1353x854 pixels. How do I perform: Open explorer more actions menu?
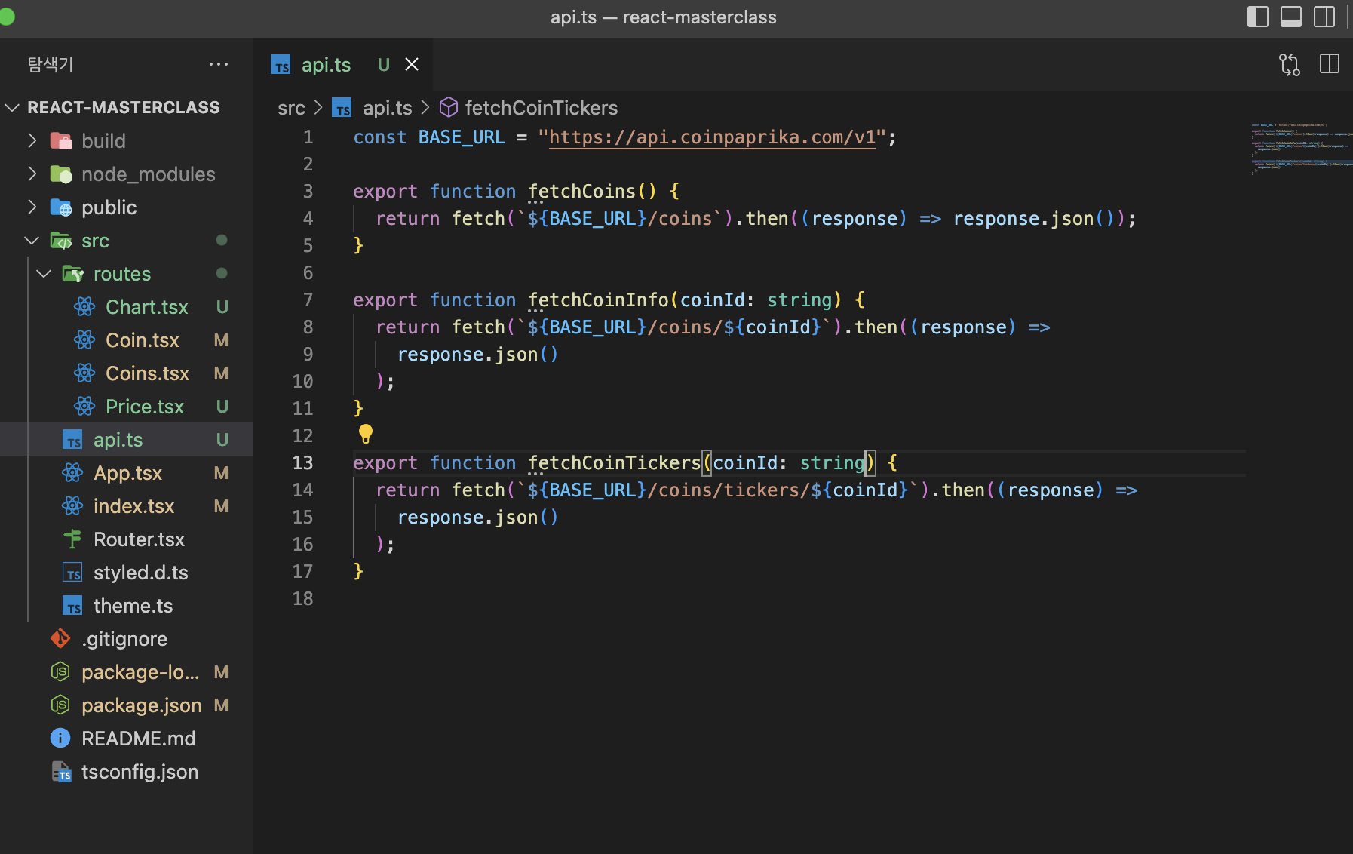coord(219,64)
